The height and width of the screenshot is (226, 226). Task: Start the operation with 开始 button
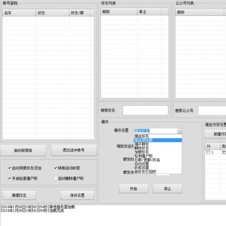(134, 188)
